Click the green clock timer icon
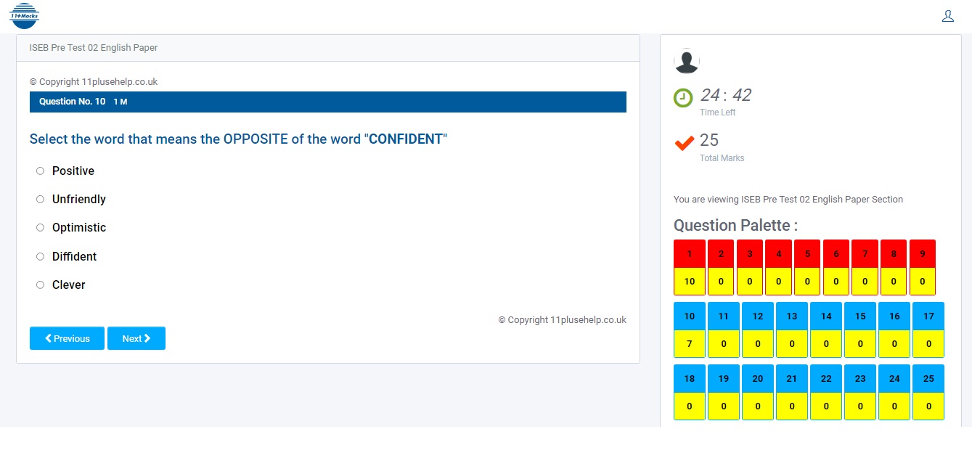Viewport: 972px width, 458px height. tap(683, 98)
